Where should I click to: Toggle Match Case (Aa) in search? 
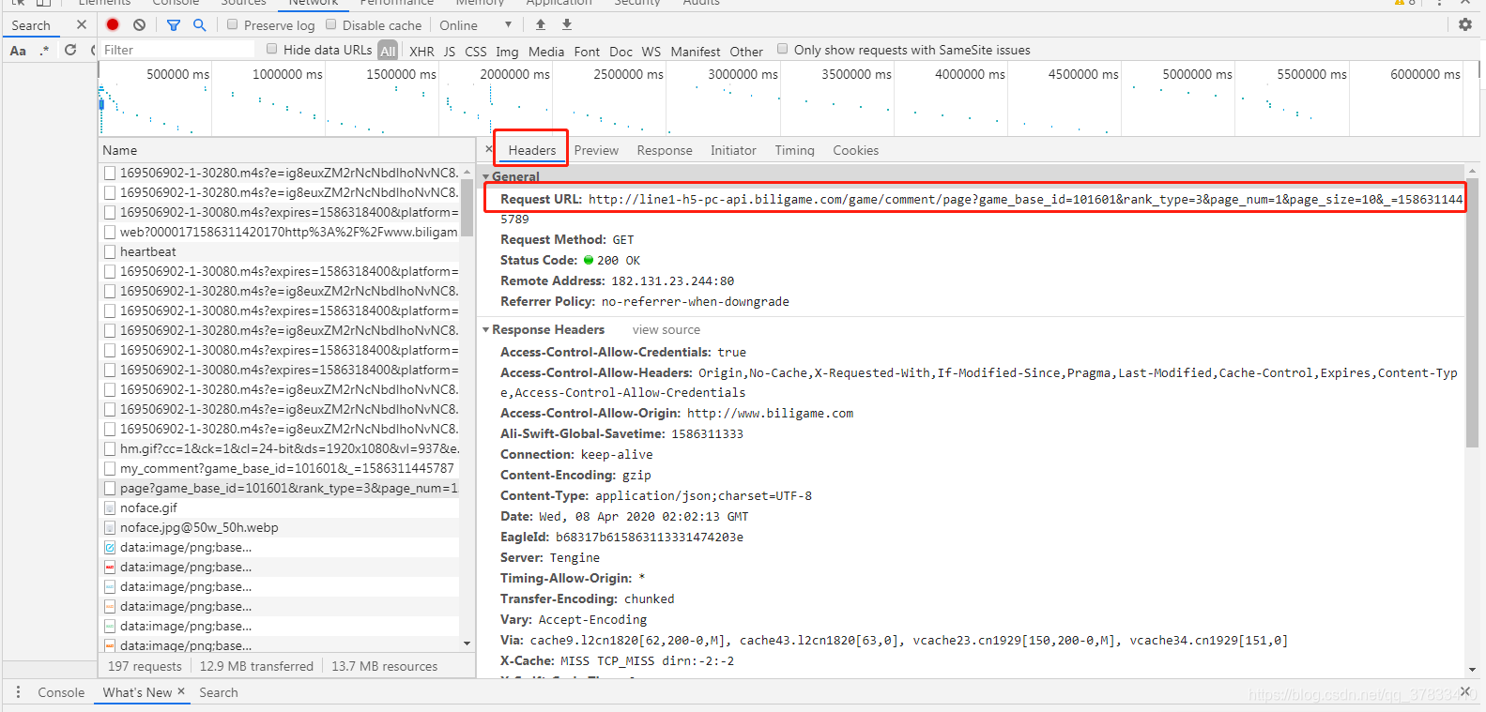click(x=18, y=51)
